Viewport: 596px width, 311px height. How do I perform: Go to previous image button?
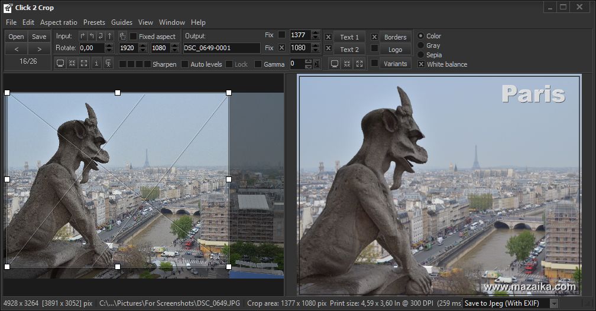pos(16,48)
